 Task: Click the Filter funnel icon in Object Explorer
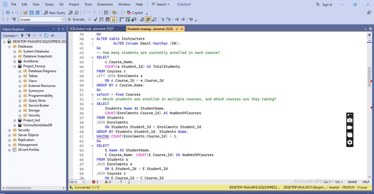coord(40,36)
